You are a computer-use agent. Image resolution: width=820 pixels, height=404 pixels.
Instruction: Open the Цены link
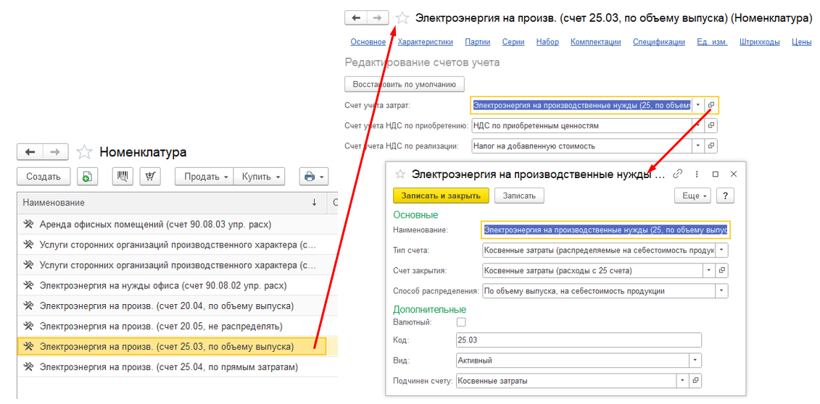pyautogui.click(x=801, y=42)
